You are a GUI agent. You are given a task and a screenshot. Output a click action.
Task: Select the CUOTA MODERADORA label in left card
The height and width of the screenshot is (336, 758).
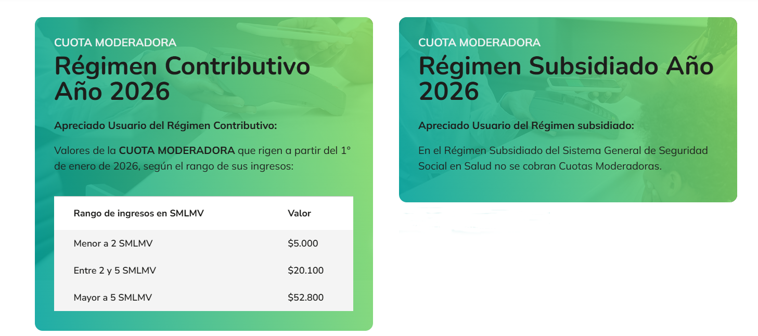[x=115, y=43]
